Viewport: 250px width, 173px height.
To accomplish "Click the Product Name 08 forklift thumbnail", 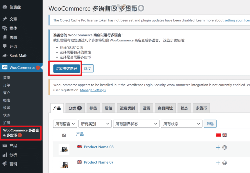I will point(64,149).
